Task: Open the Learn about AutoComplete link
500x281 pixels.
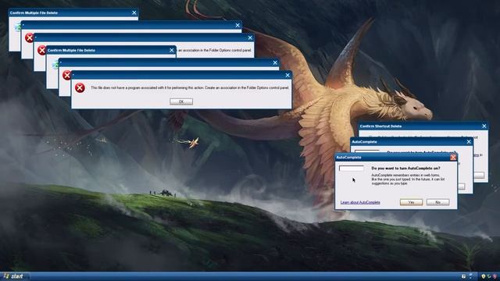Action: [360, 202]
